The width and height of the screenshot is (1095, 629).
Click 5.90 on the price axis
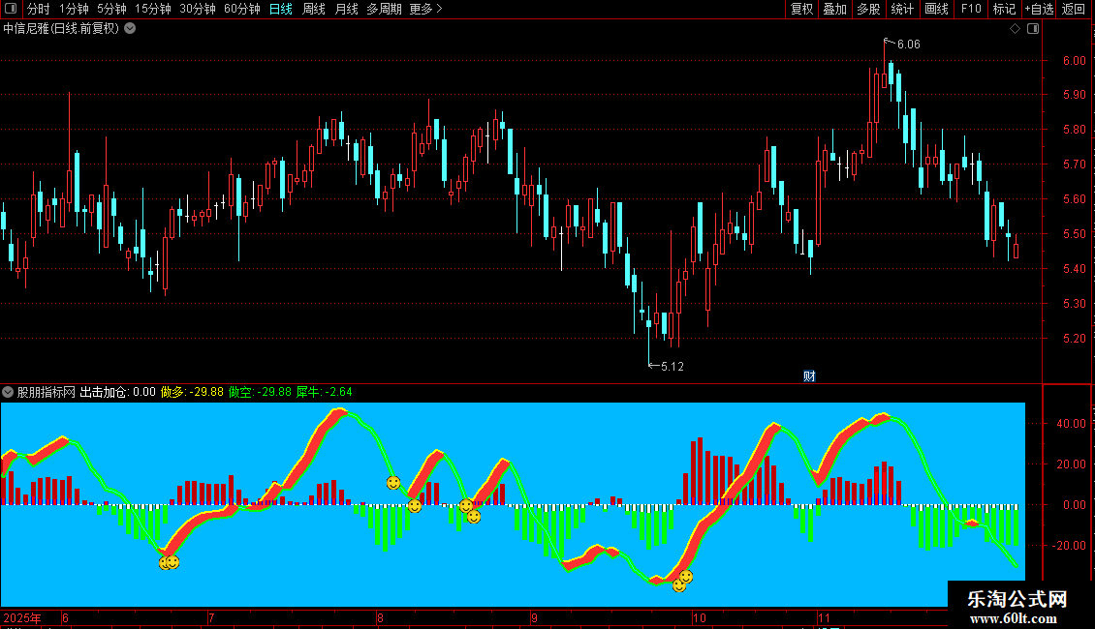pyautogui.click(x=1074, y=95)
